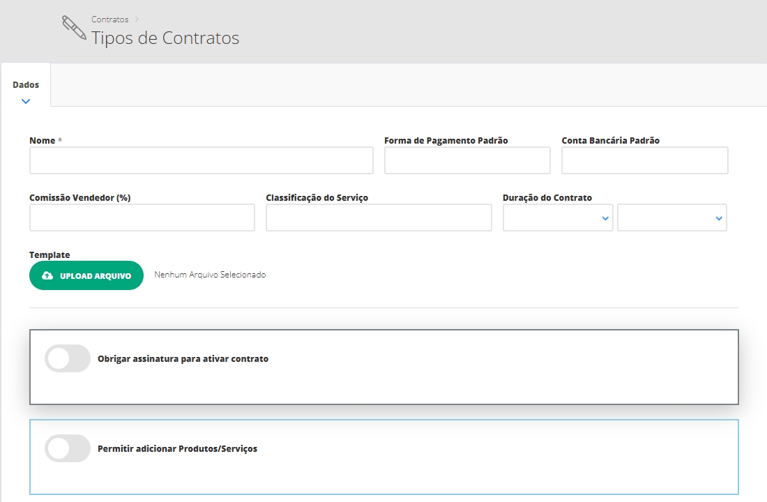This screenshot has width=767, height=502.
Task: Click the pen icon beside the page title
Action: pos(73,29)
